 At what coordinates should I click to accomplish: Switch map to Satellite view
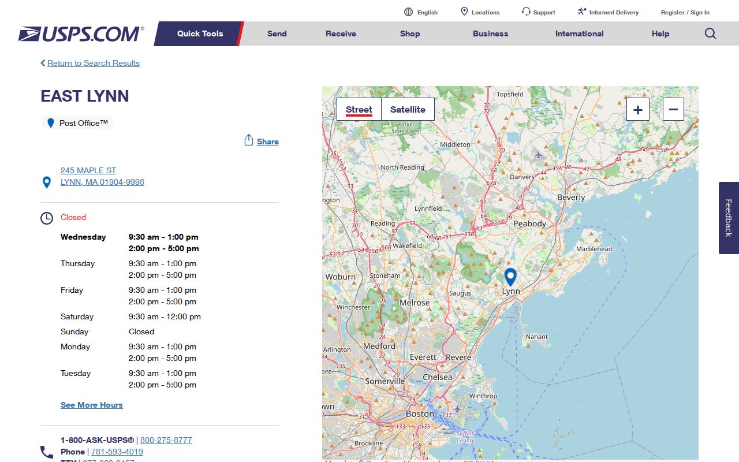(408, 109)
